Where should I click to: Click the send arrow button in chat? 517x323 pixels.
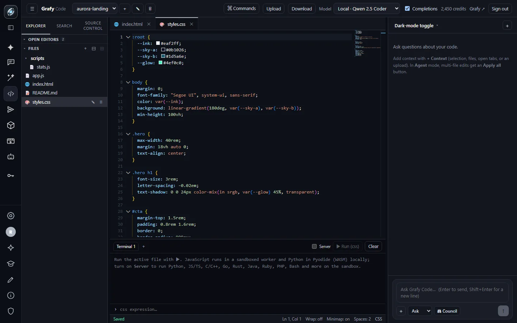coord(503,311)
